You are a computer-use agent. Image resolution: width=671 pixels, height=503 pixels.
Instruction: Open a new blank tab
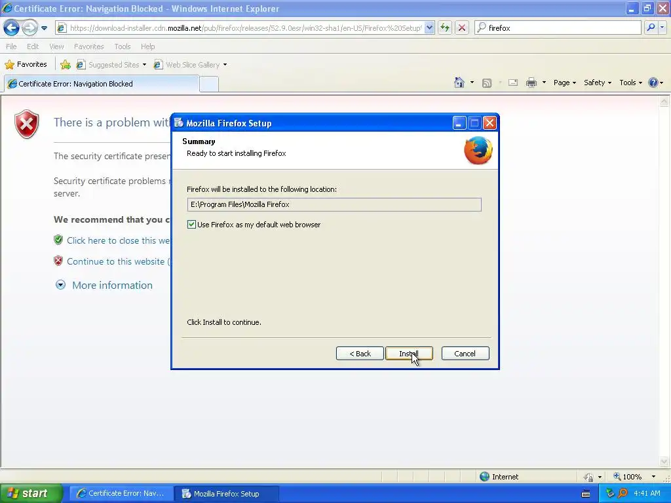[x=209, y=84]
